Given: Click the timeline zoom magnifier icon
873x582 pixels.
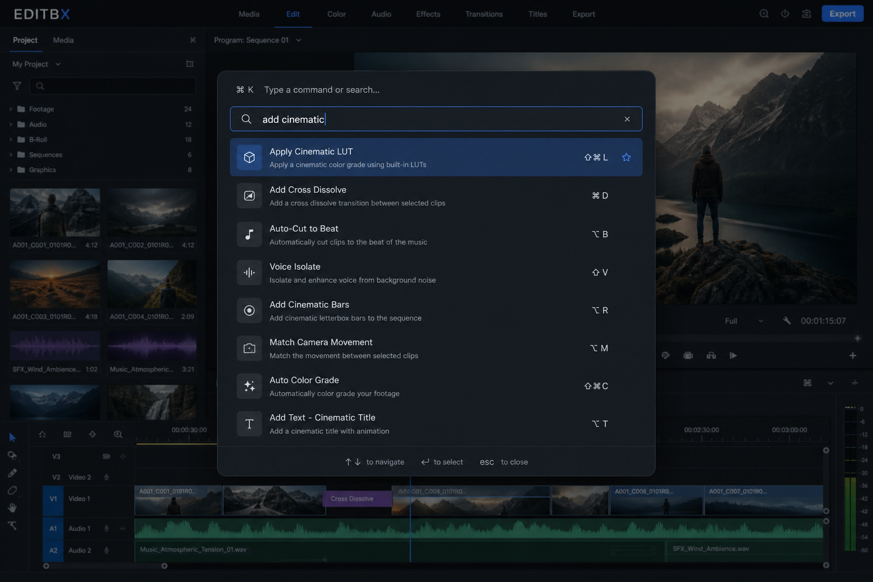Looking at the screenshot, I should point(118,434).
